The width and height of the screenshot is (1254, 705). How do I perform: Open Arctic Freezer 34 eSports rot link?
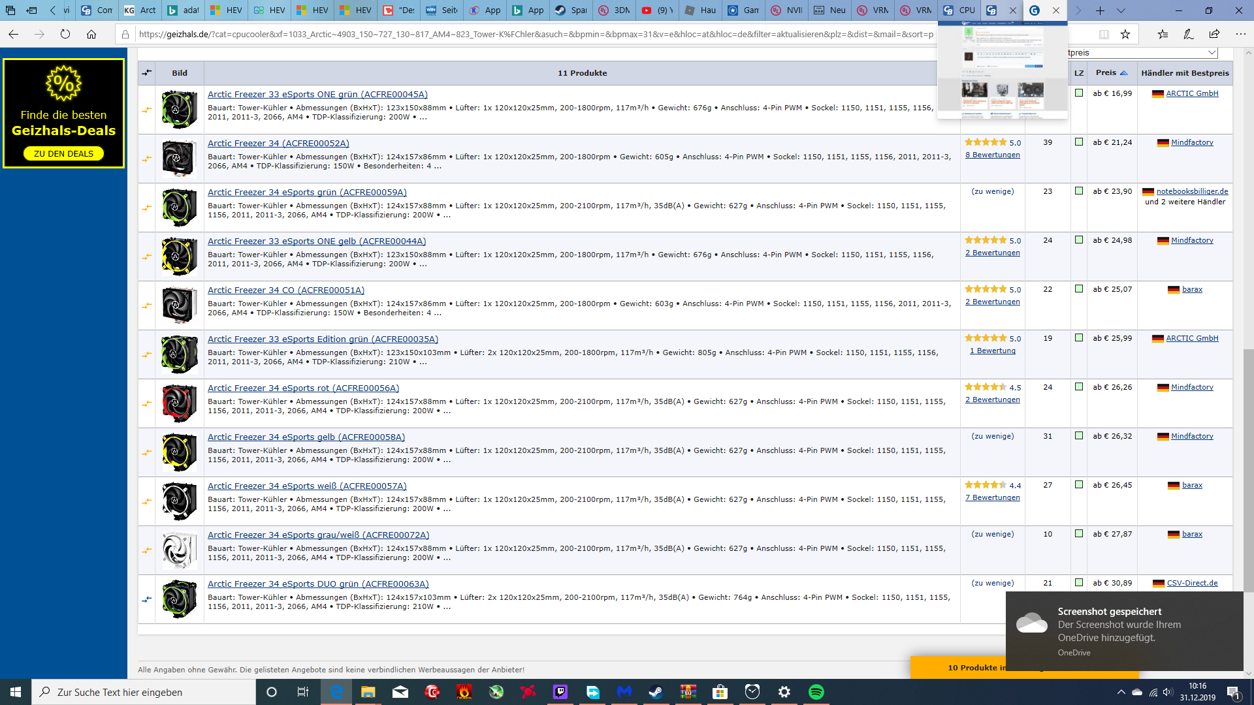point(303,388)
